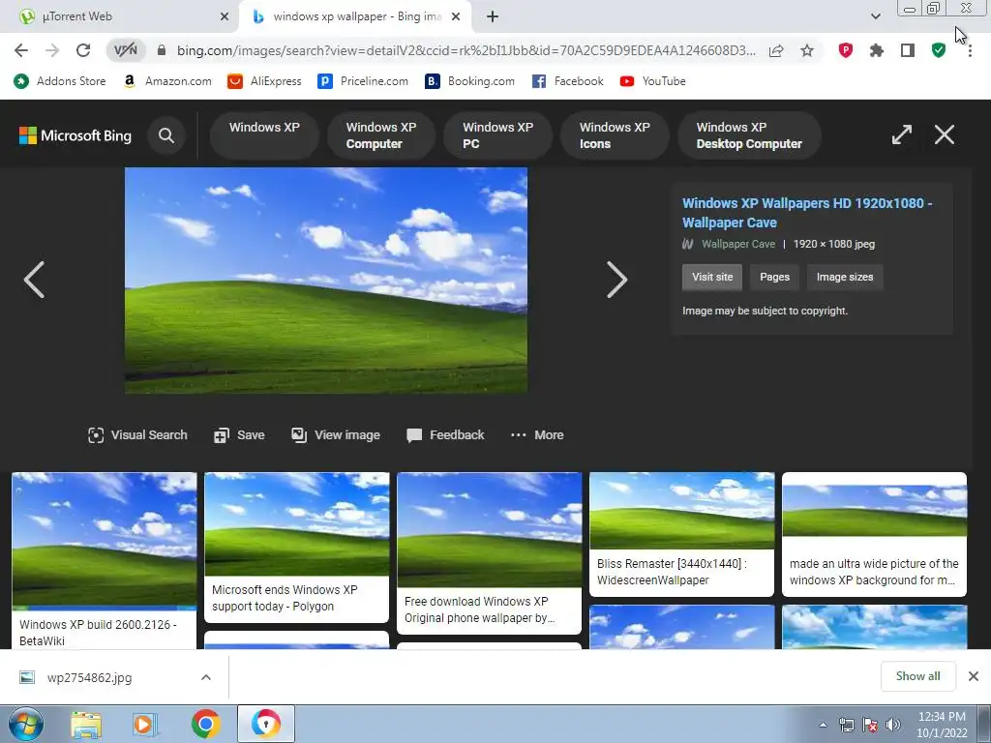Close the image detail view
991x743 pixels.
[945, 134]
